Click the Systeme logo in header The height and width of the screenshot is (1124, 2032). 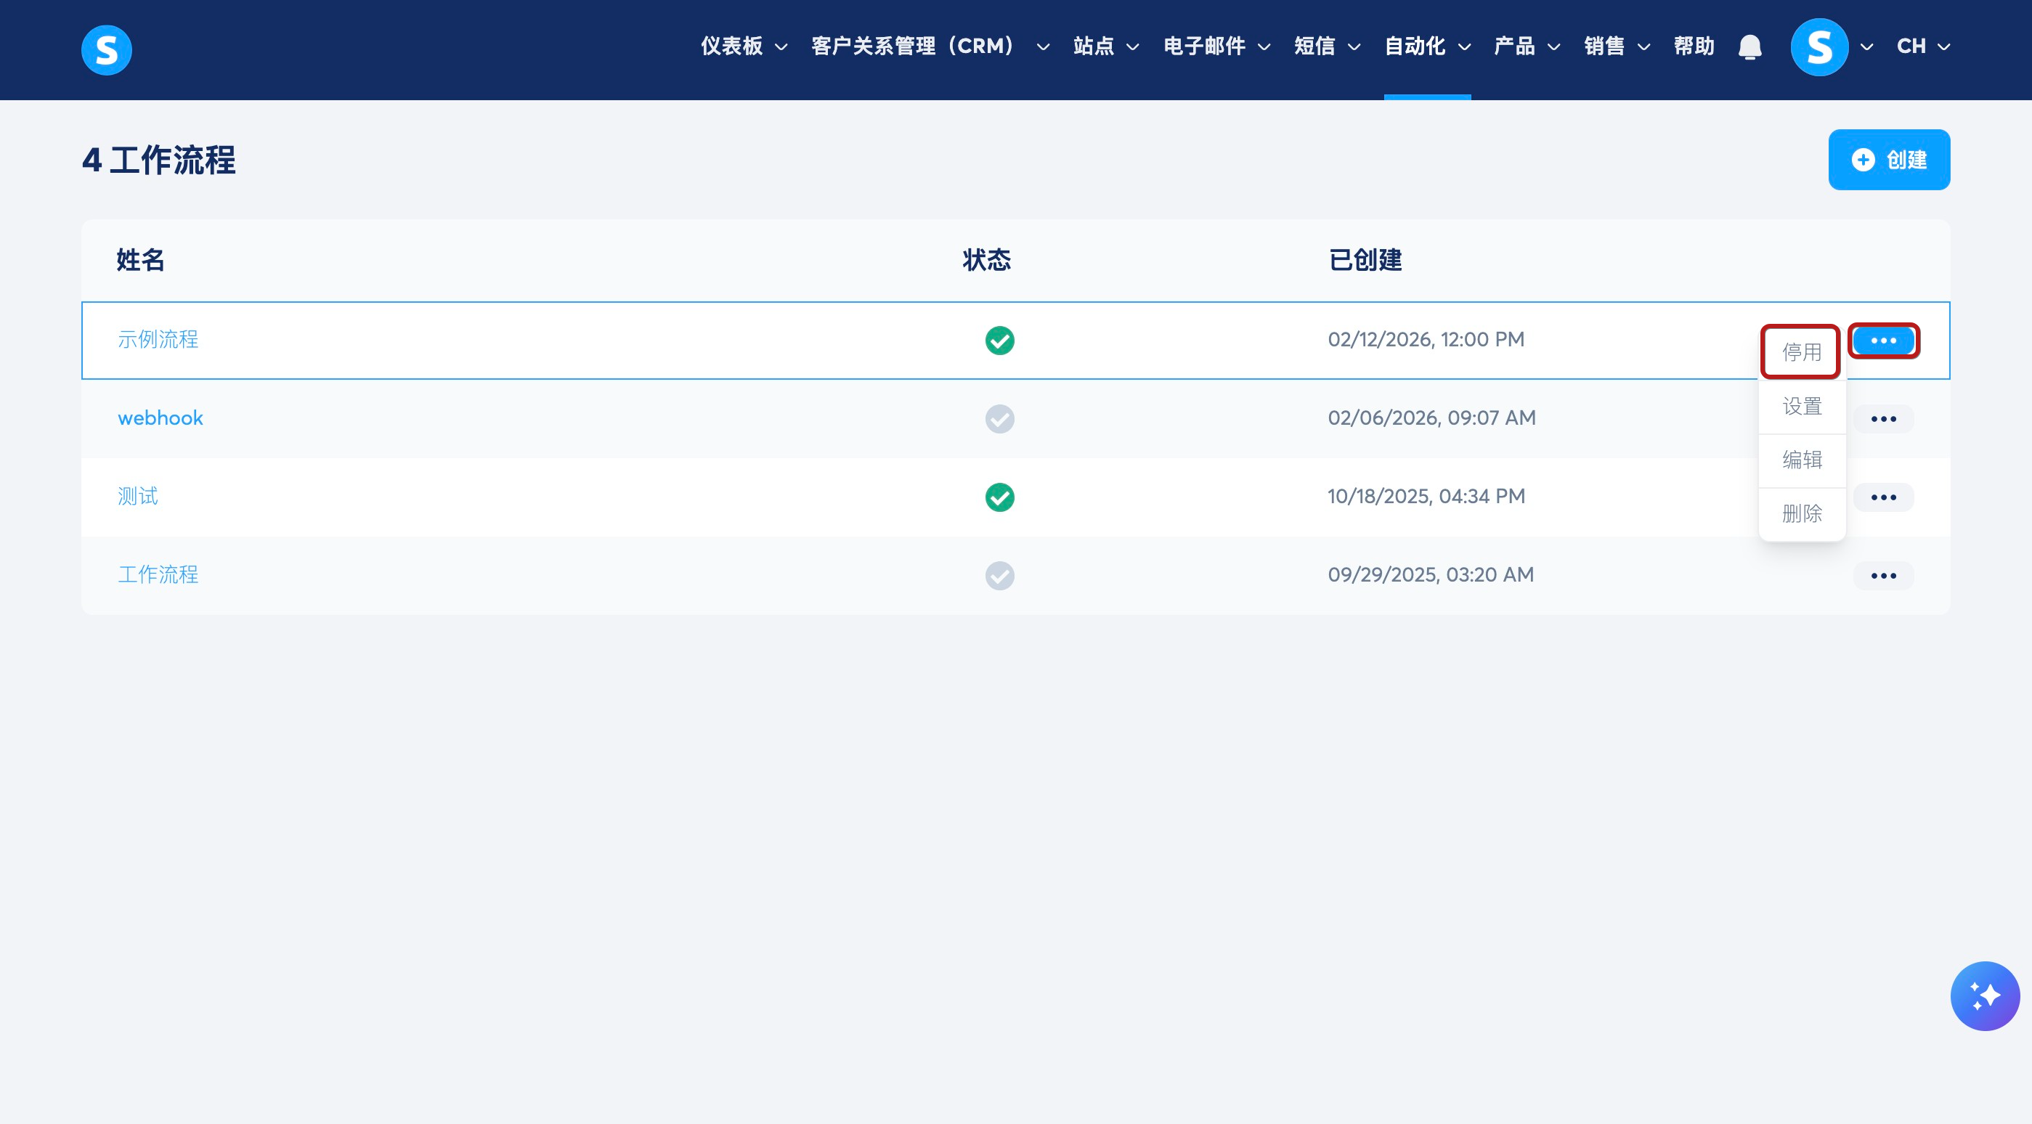[x=107, y=49]
